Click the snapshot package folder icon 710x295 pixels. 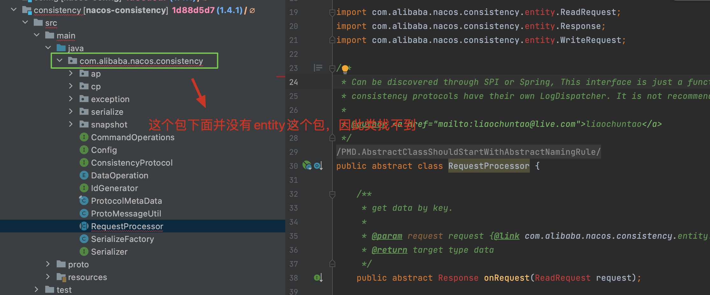(84, 124)
